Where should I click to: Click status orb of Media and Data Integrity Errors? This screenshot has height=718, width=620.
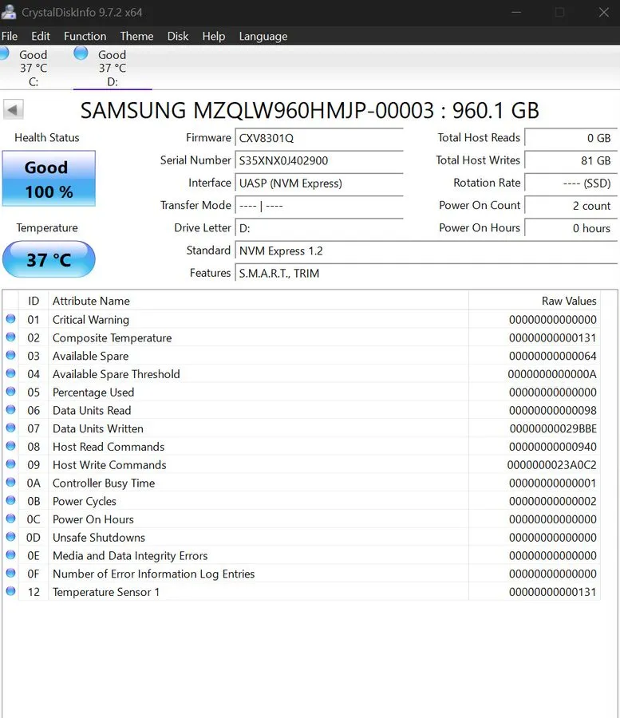[11, 555]
